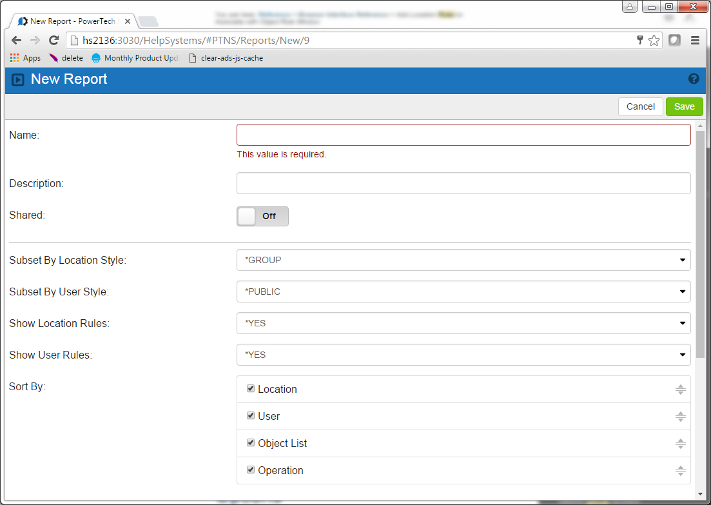The width and height of the screenshot is (711, 505).
Task: Toggle the Shared switch on
Action: pos(262,217)
